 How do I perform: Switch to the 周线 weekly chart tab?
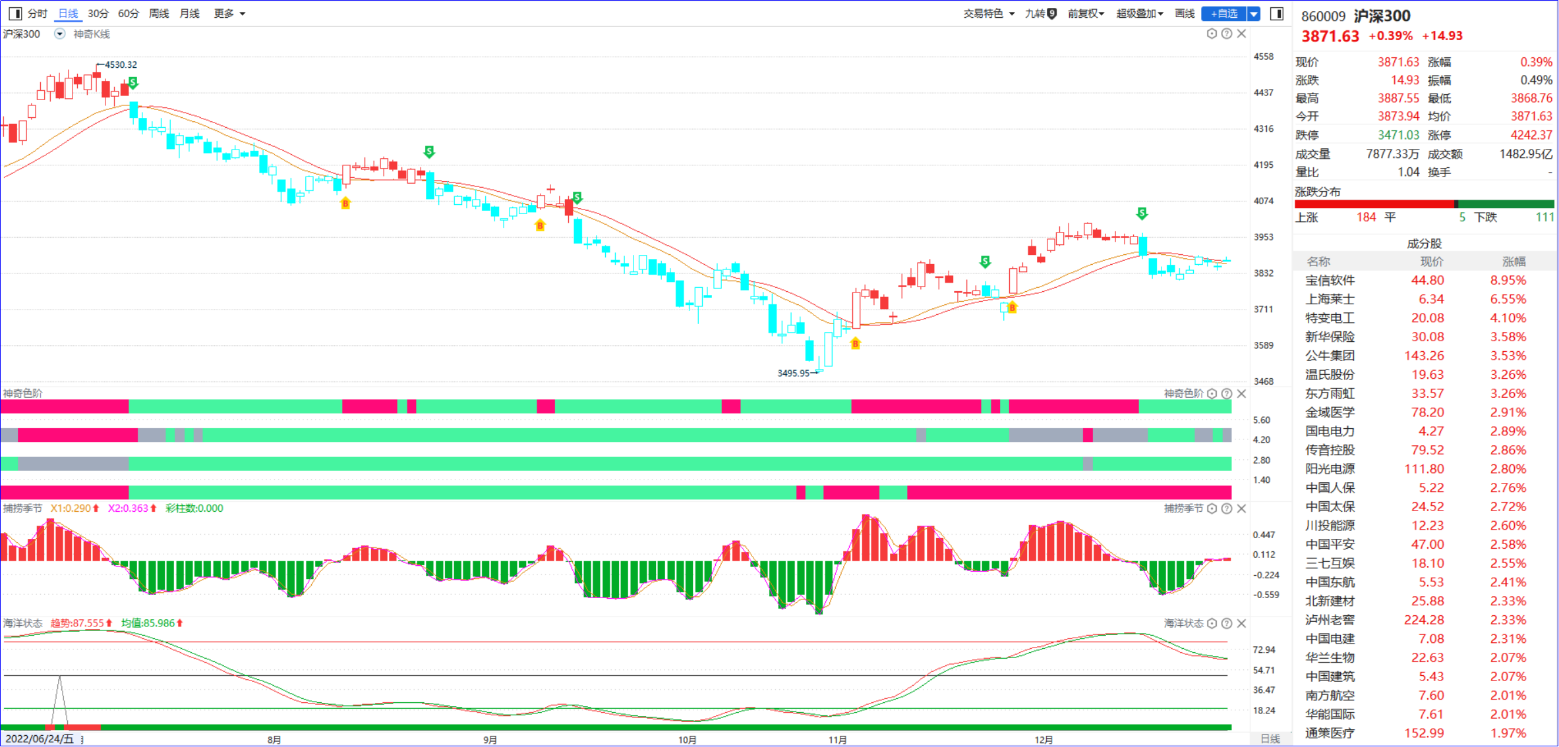pos(159,13)
